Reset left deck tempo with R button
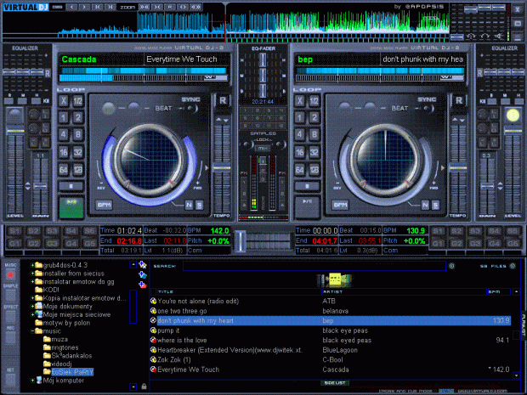 (223, 100)
